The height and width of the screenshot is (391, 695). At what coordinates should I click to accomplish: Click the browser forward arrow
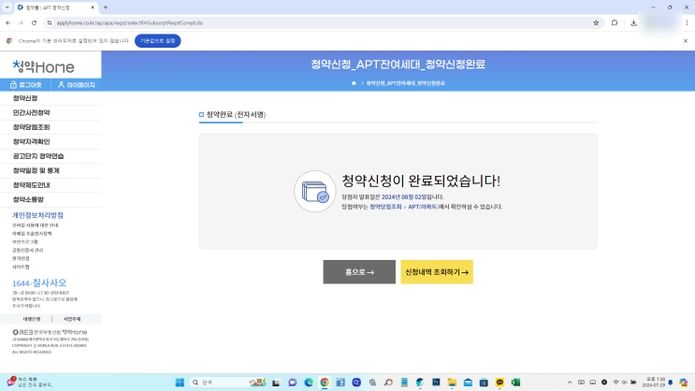[21, 23]
